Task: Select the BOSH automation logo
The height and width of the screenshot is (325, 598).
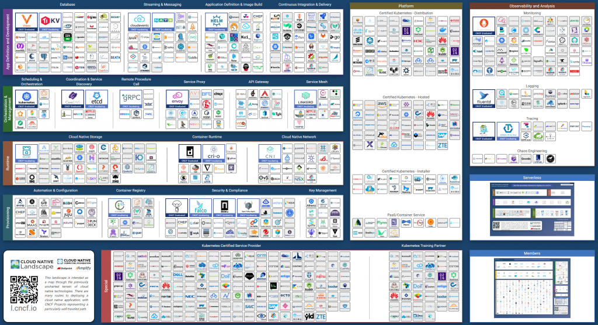Action: [x=68, y=202]
